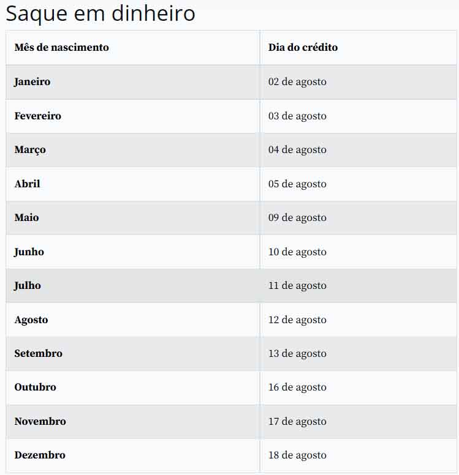Select the '05 de agosto' date cell

click(297, 184)
